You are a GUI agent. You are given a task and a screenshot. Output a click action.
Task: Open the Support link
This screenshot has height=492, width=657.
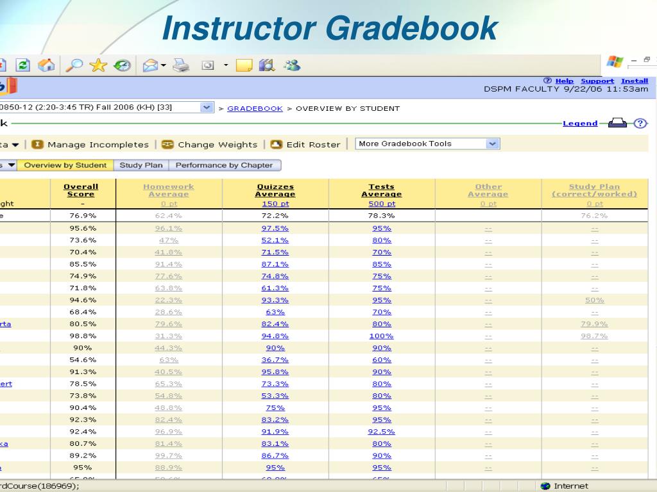(x=597, y=81)
